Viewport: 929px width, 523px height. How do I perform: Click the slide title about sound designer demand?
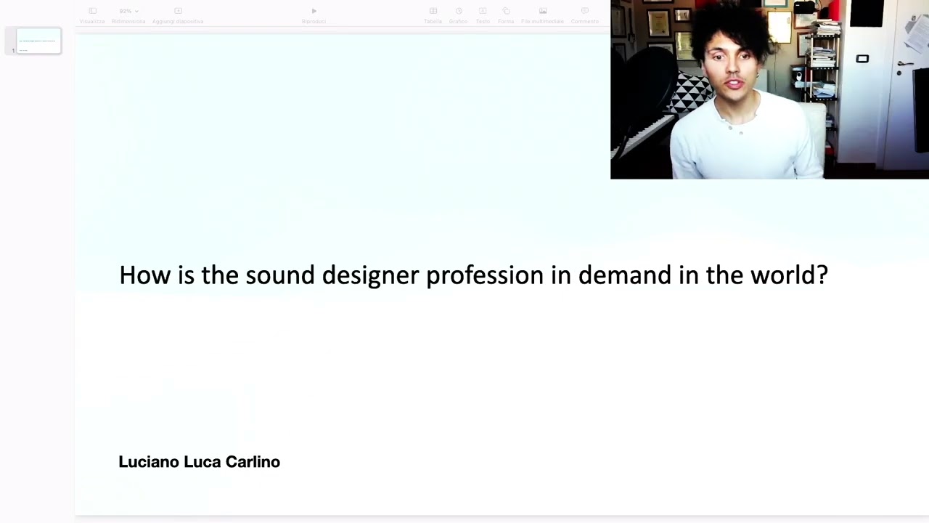point(473,275)
